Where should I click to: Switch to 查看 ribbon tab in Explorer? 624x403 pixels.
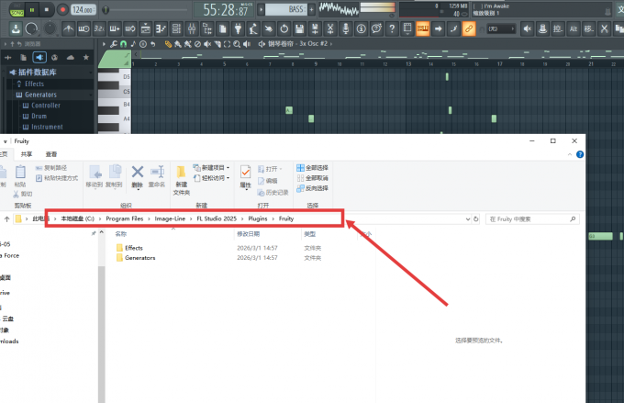(x=51, y=154)
